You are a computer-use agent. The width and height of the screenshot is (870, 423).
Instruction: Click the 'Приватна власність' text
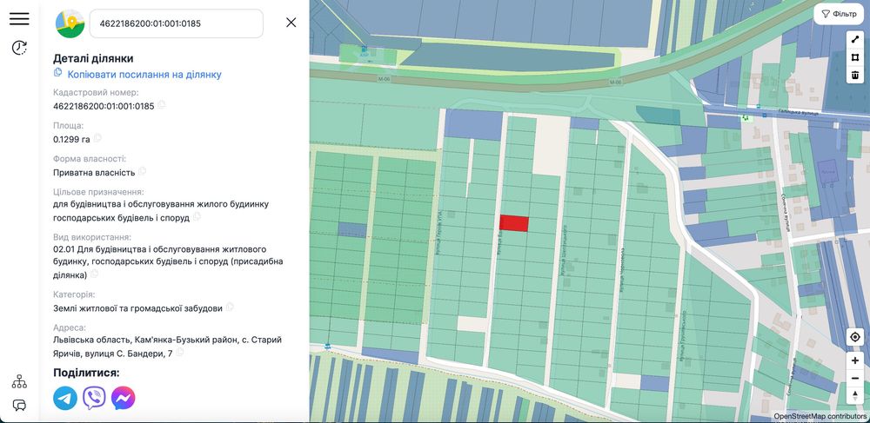pos(94,172)
